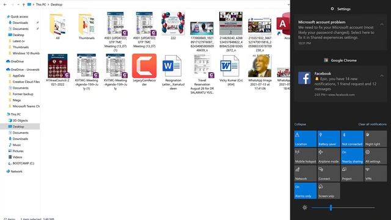Expand the Microsoft account problem notification chevron
Screen dimensions: 391x220
[382, 24]
